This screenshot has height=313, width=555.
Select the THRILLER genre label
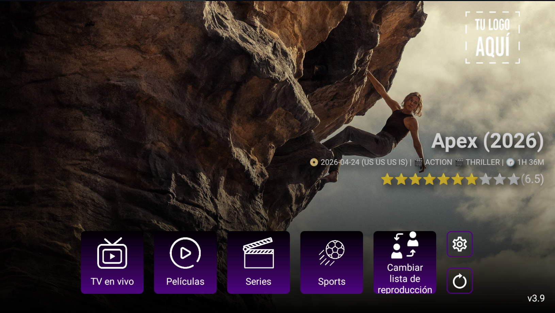point(483,162)
